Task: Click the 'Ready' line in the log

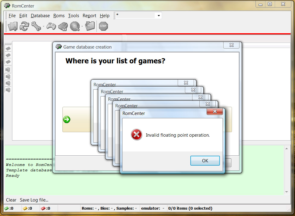Action: click(13, 176)
